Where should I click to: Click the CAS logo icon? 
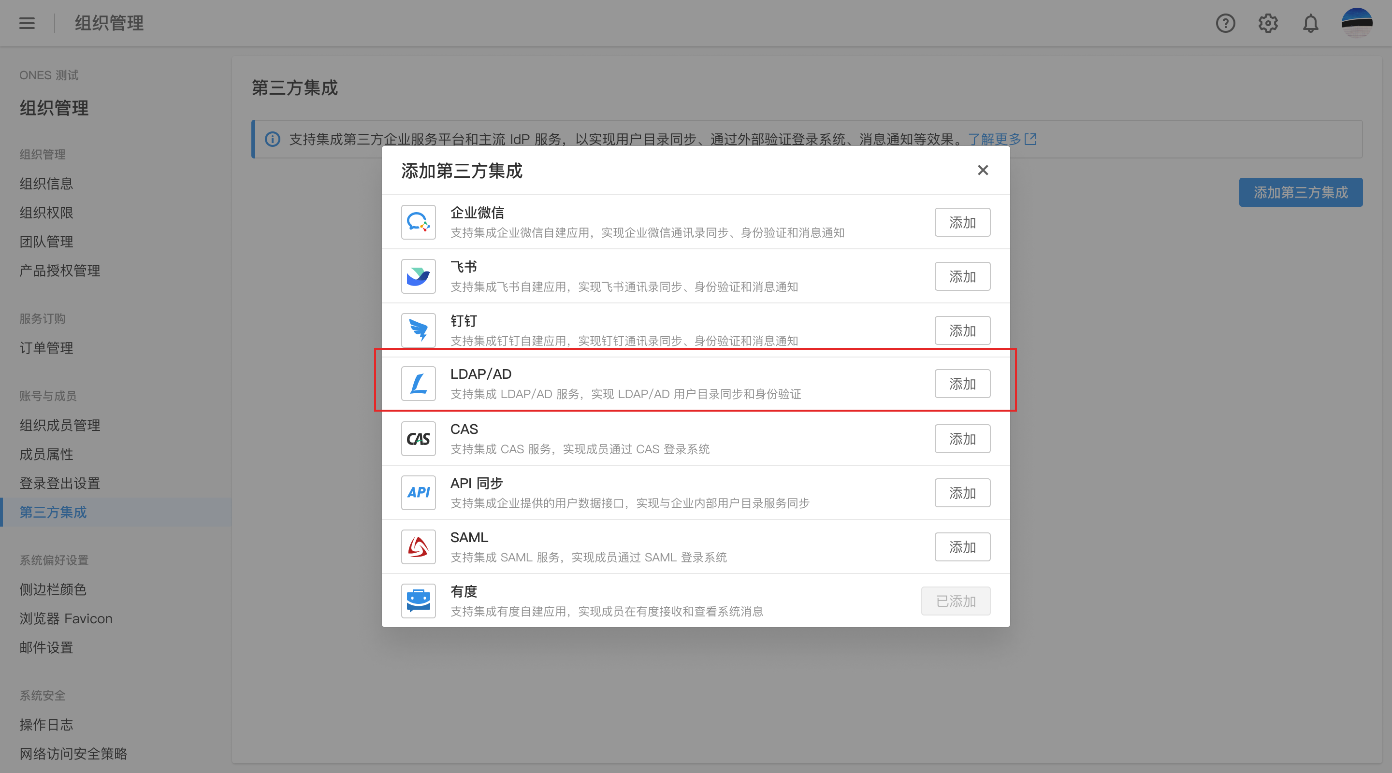click(x=418, y=439)
